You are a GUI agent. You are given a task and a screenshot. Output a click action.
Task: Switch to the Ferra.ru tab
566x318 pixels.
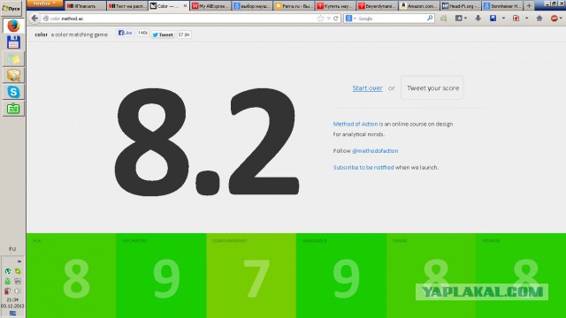click(294, 6)
